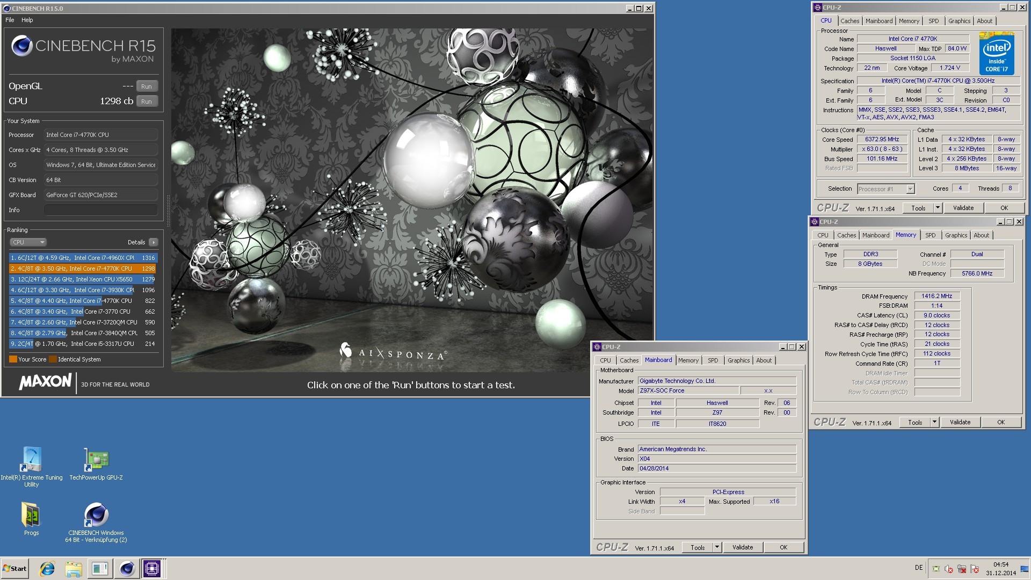Screen dimensions: 1031x580
Task: Click the MAXON logo in Cinebench footer
Action: click(x=45, y=382)
